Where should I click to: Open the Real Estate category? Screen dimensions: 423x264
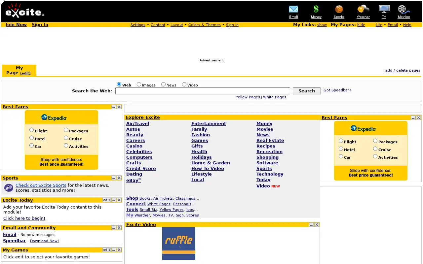tap(270, 141)
